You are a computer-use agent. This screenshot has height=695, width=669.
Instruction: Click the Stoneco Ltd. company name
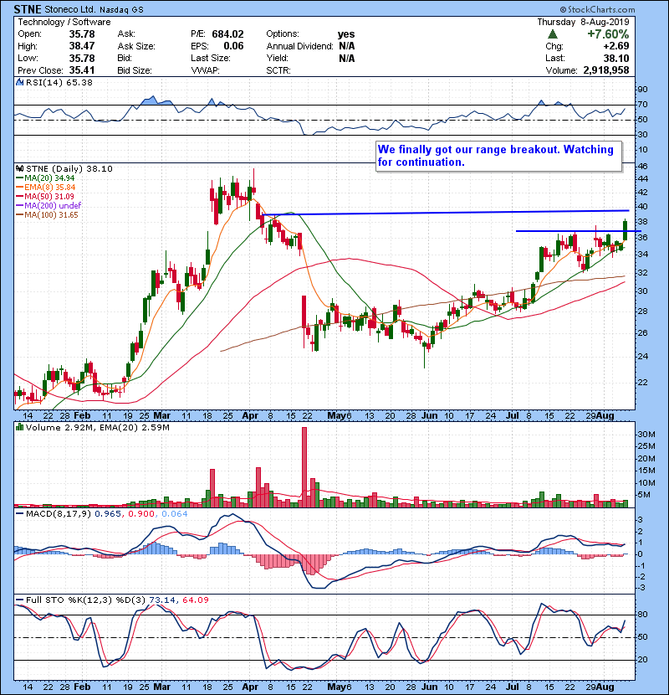[x=70, y=9]
